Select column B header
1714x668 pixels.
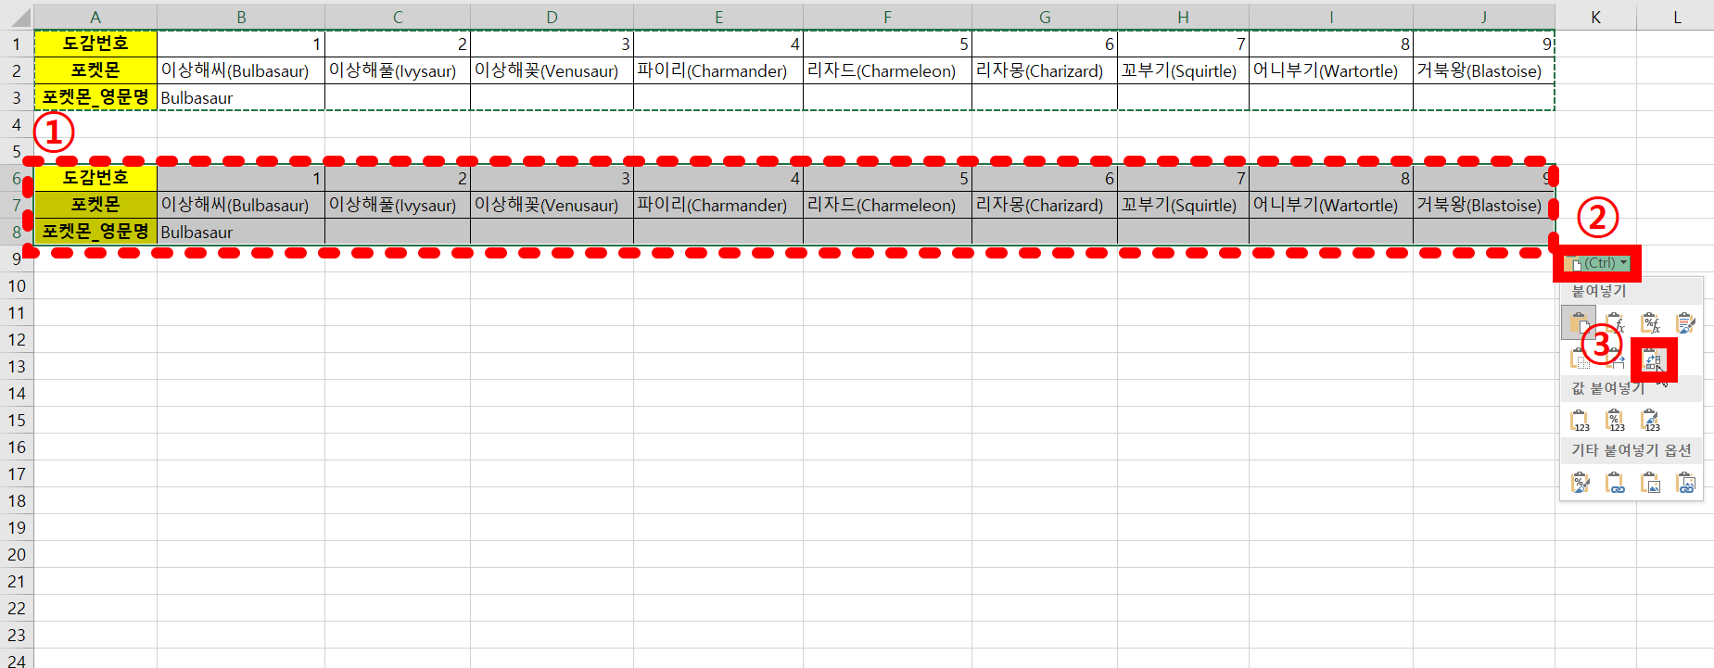click(241, 17)
